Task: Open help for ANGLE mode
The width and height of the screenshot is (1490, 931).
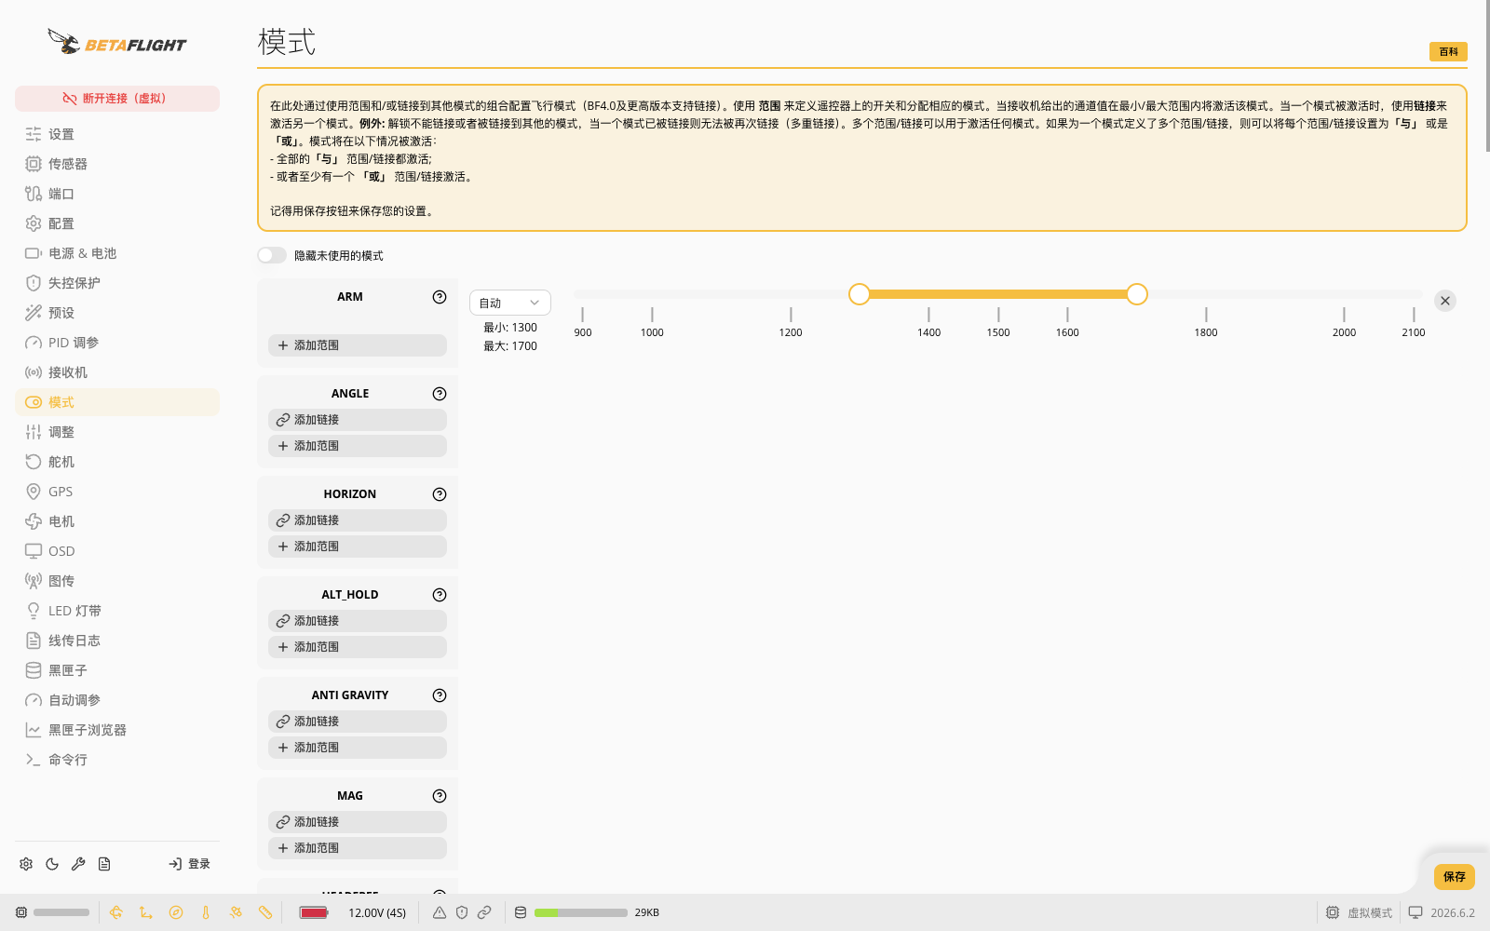Action: click(440, 394)
